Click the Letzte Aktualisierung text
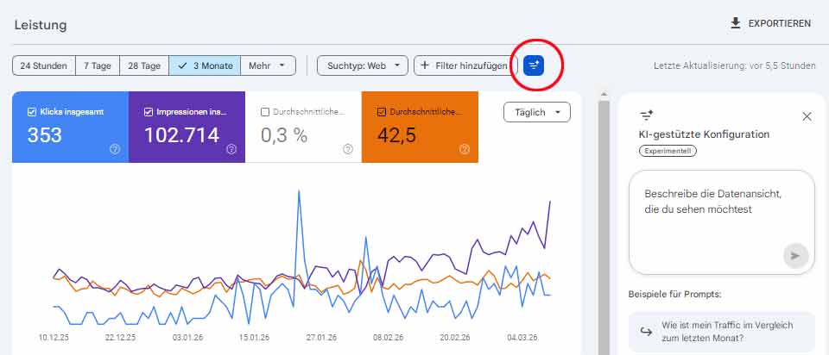This screenshot has width=829, height=355. pyautogui.click(x=734, y=66)
